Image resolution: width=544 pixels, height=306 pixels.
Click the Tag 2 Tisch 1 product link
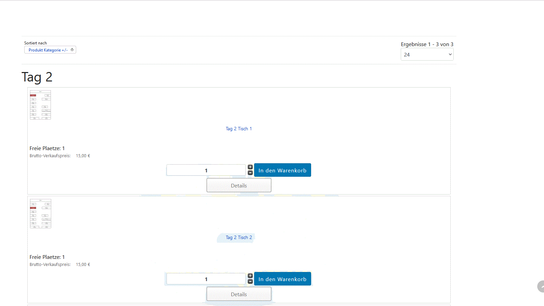(x=239, y=129)
